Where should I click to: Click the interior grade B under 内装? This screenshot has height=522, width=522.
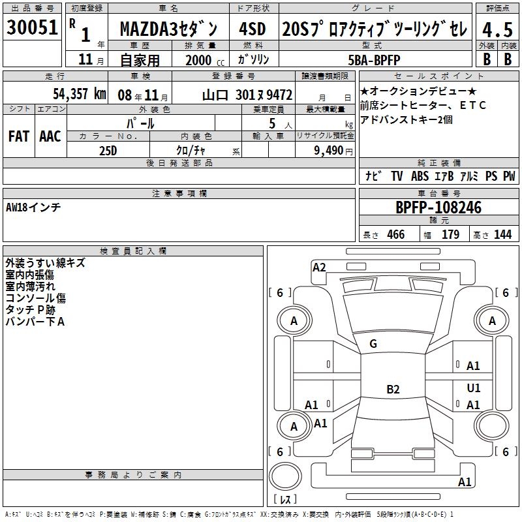point(508,59)
